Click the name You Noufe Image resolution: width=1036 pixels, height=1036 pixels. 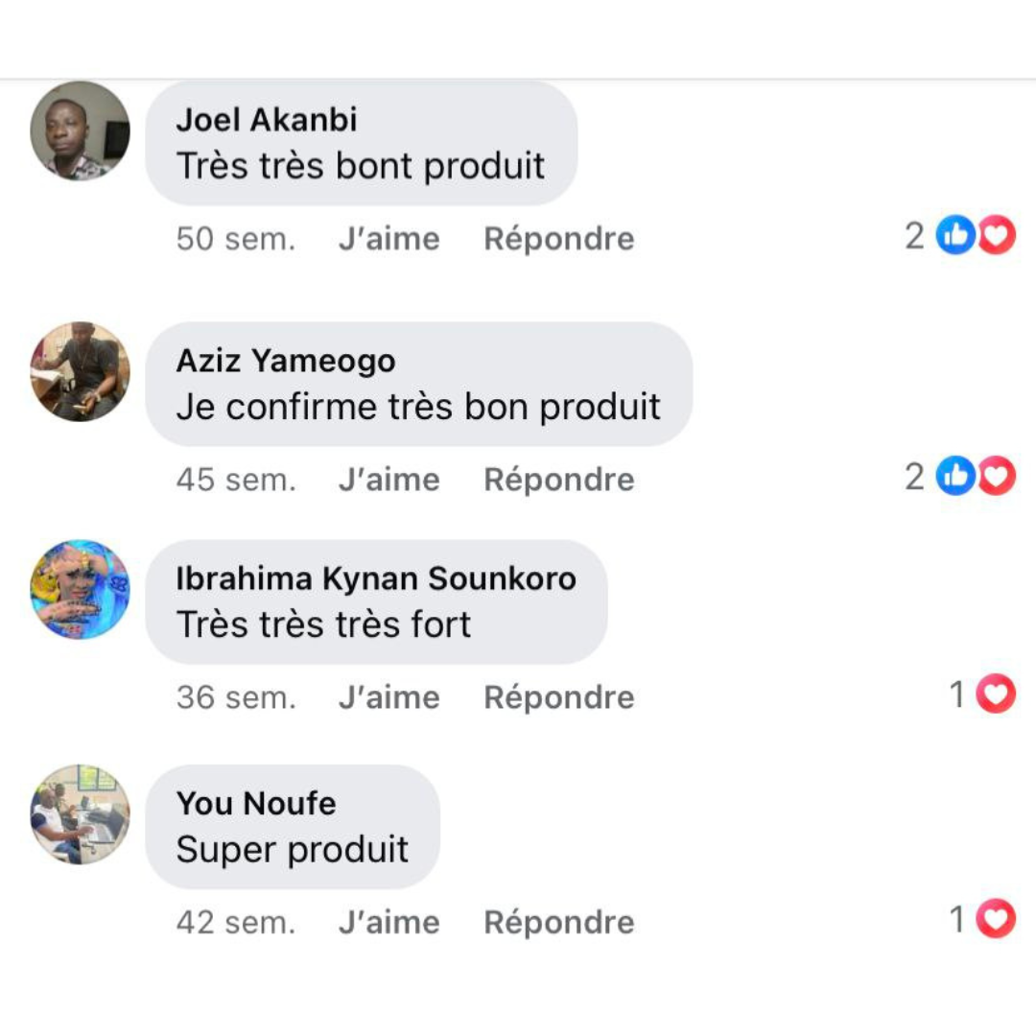coord(256,803)
